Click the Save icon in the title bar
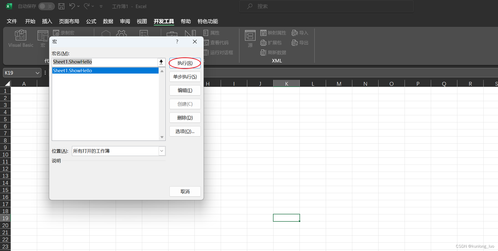 coord(61,6)
